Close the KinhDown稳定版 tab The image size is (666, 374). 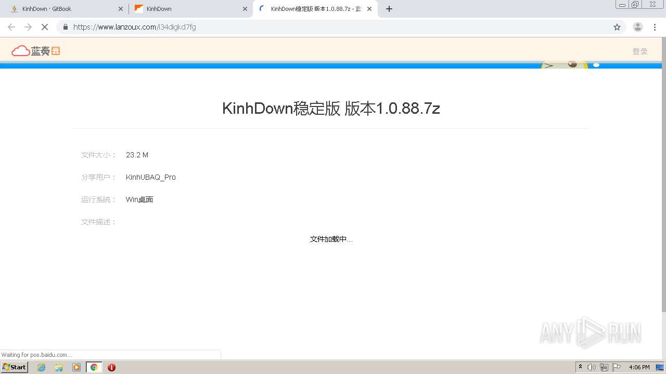tap(369, 9)
